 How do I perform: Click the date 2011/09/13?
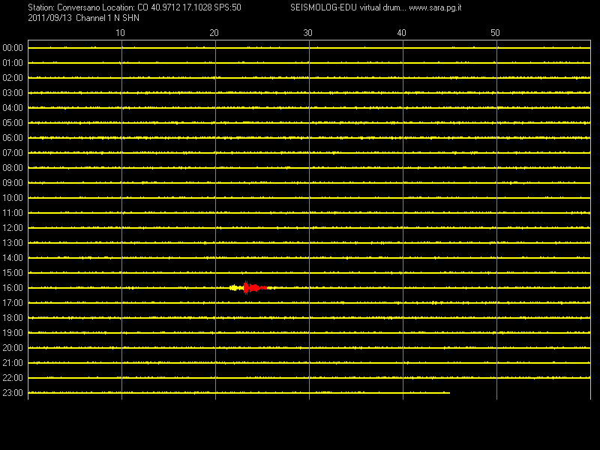pos(49,18)
